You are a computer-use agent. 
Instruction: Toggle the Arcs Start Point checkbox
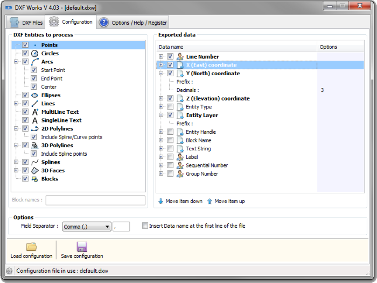coord(33,70)
